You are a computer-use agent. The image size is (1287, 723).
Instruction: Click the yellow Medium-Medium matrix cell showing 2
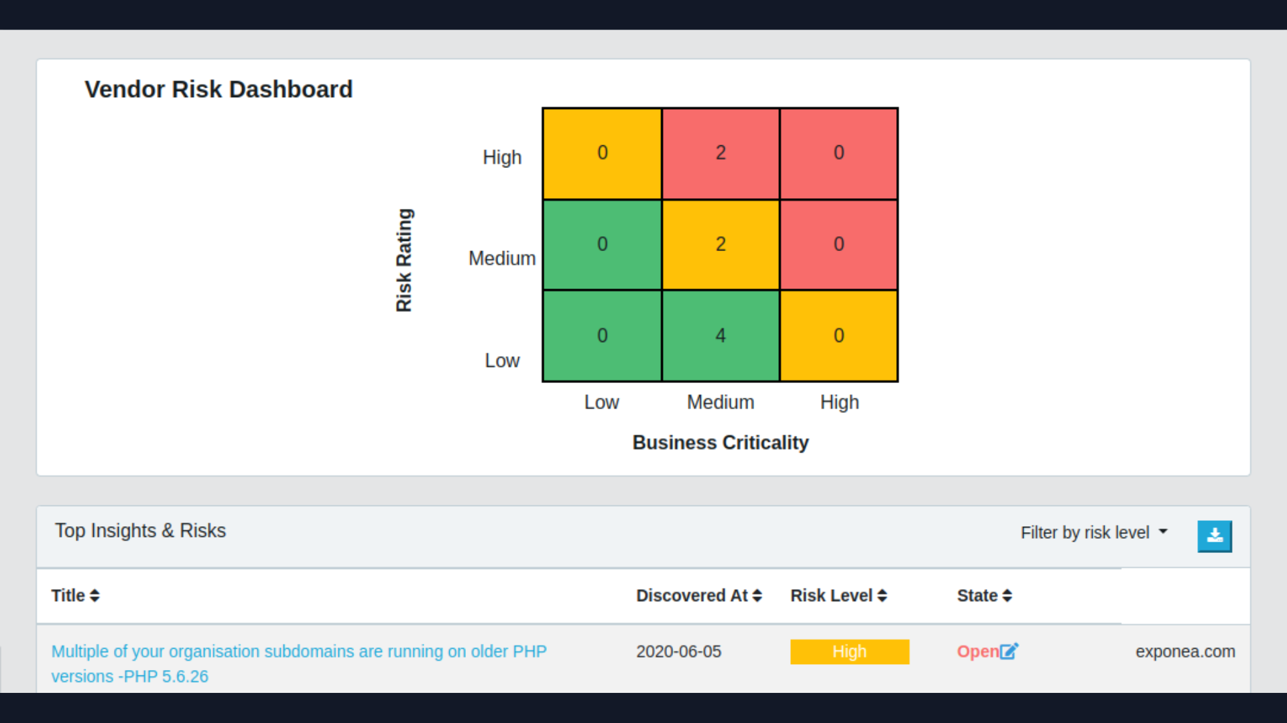[x=720, y=244]
